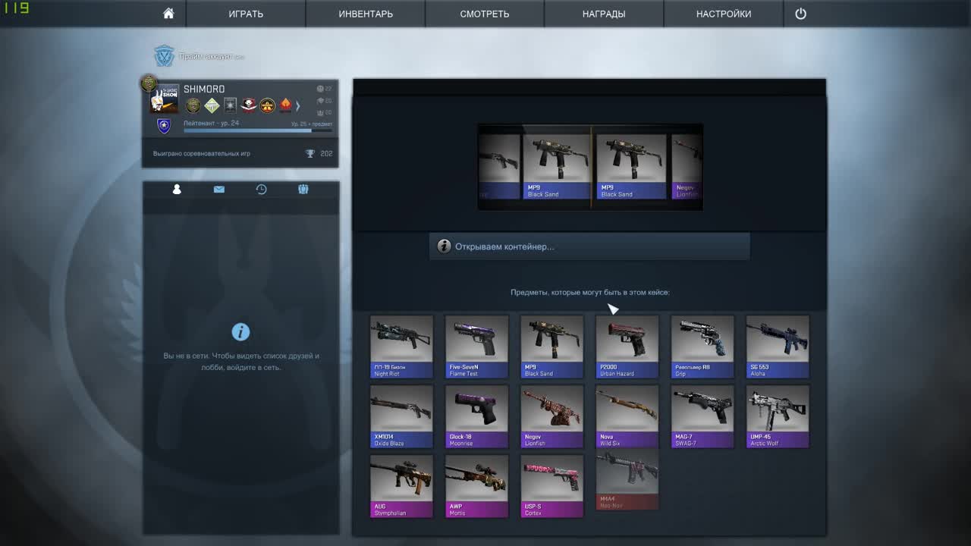Click the first medal coin in profile

pyautogui.click(x=193, y=105)
